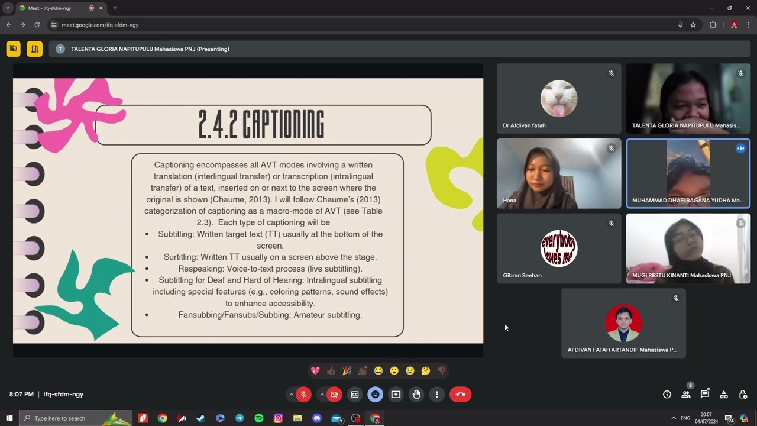Open Chrome profile avatar
Screen dimensions: 757x426
[x=733, y=25]
